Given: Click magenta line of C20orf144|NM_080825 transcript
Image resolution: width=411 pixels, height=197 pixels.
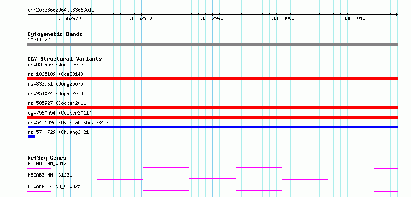Looking at the screenshot, I should point(212,191).
